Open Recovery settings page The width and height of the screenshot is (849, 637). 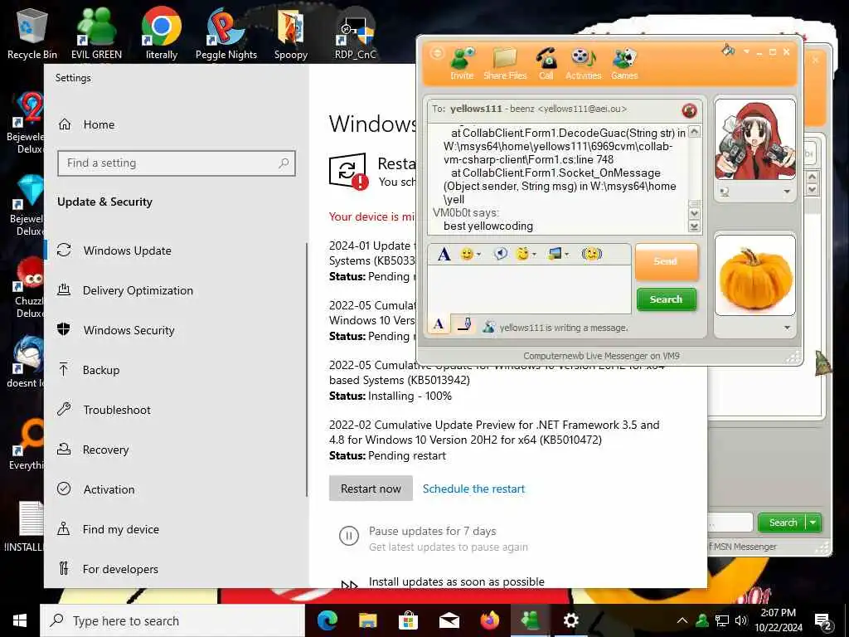pyautogui.click(x=177, y=450)
